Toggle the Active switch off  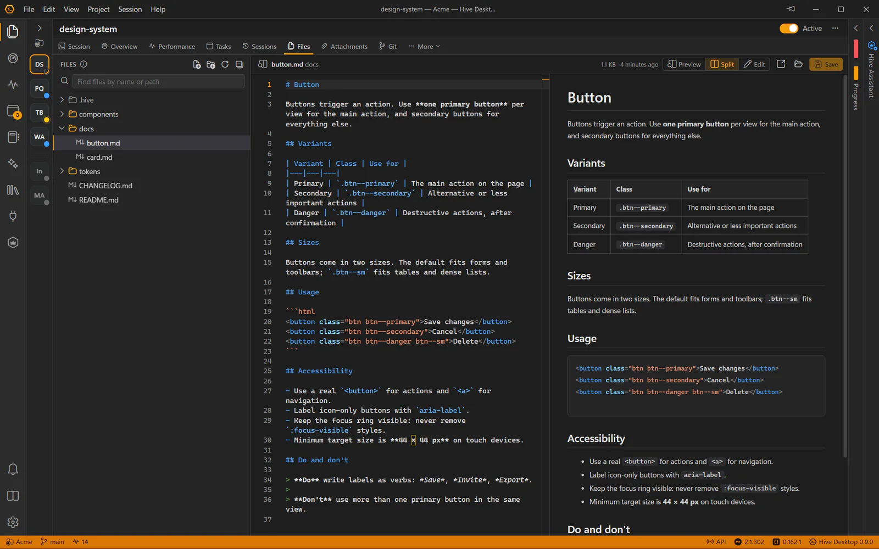788,29
